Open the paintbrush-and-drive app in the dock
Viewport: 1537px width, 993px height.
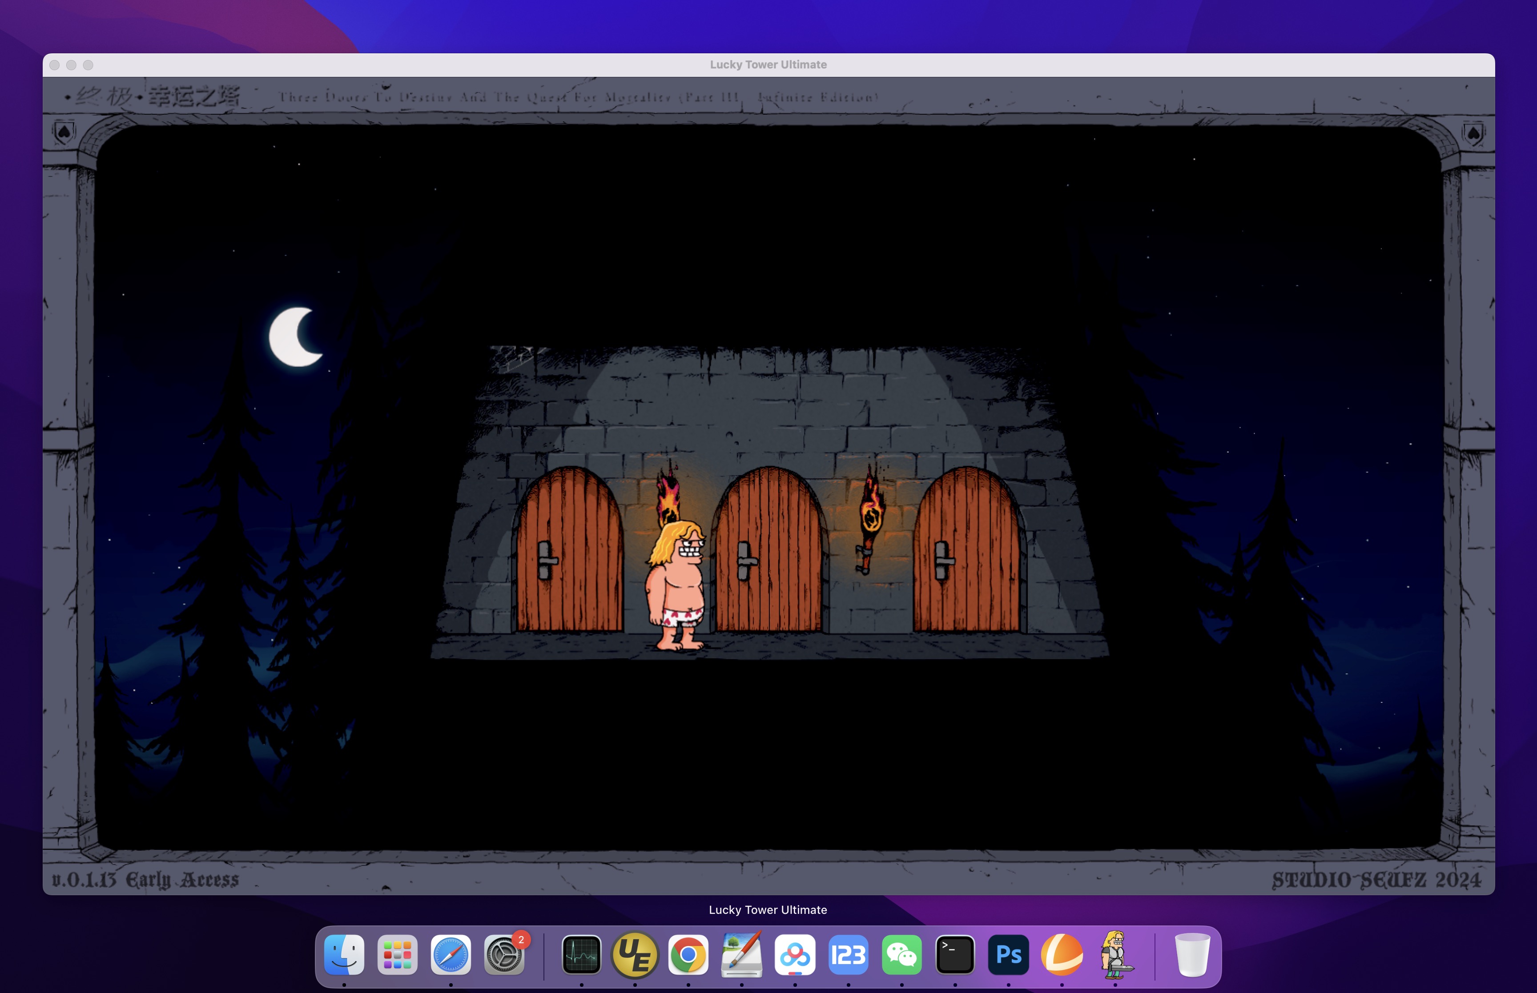(742, 954)
